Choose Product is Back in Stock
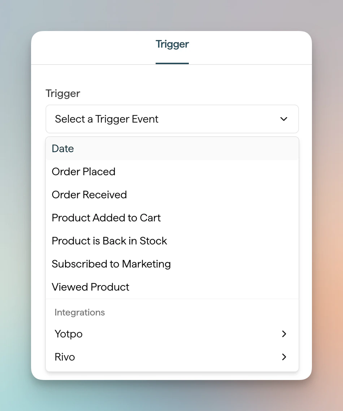This screenshot has width=343, height=411. [109, 241]
